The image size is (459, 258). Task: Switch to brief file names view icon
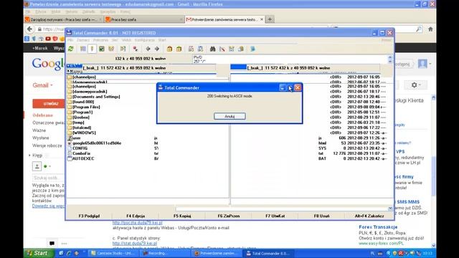click(83, 49)
